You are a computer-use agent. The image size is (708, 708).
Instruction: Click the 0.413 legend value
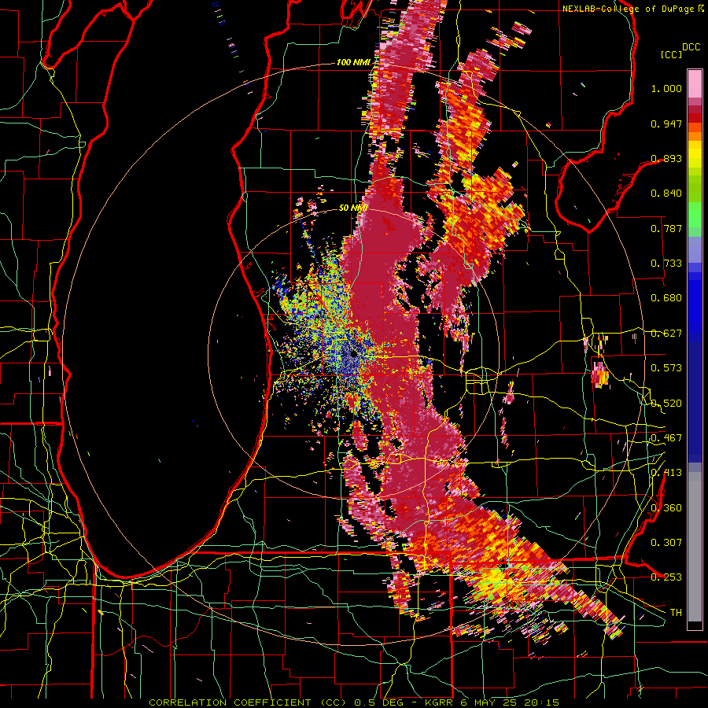666,473
